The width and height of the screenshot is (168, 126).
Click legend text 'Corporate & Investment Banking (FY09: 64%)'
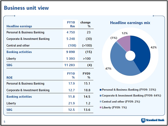(x=132, y=95)
